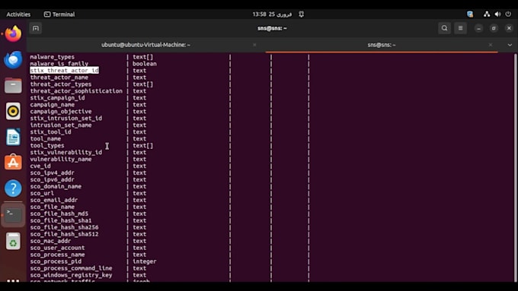Open the volume icon in top bar
The height and width of the screenshot is (291, 518).
497,14
